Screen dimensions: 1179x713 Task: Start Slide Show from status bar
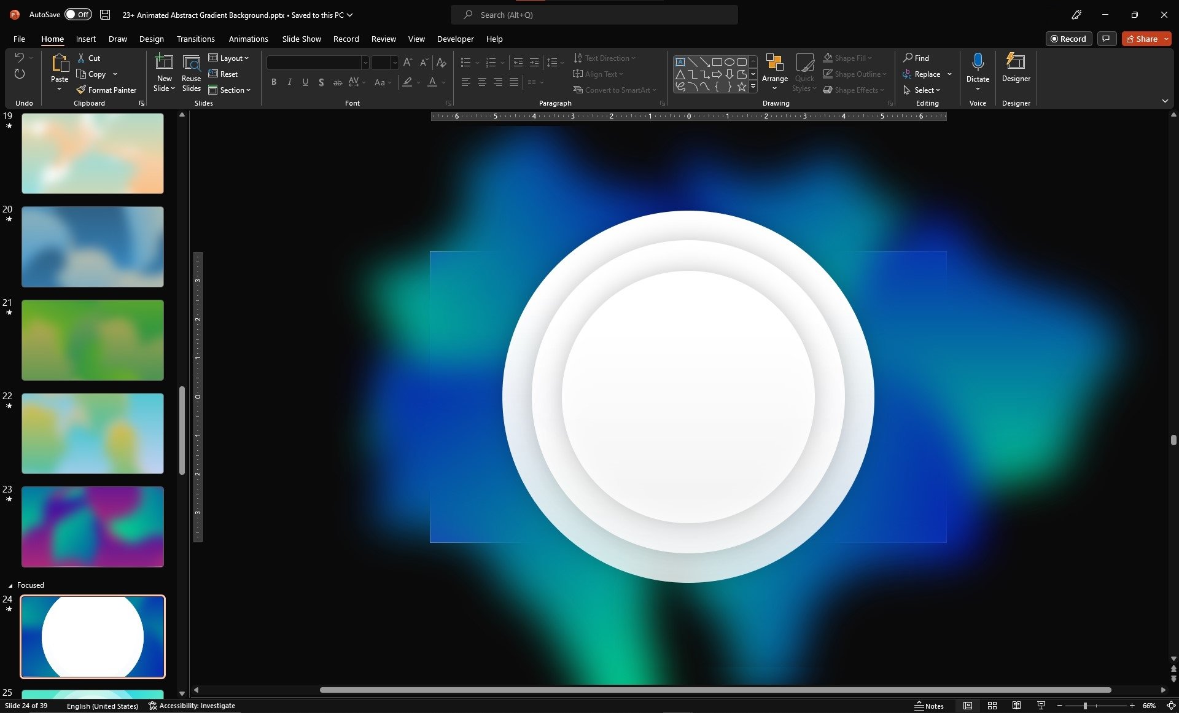coord(1041,706)
